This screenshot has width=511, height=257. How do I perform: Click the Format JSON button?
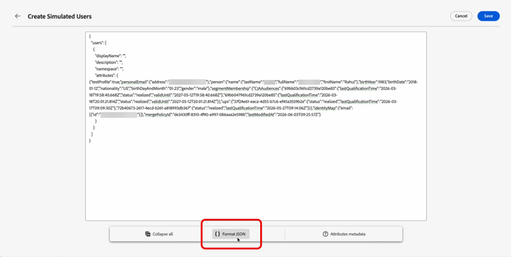coord(231,235)
